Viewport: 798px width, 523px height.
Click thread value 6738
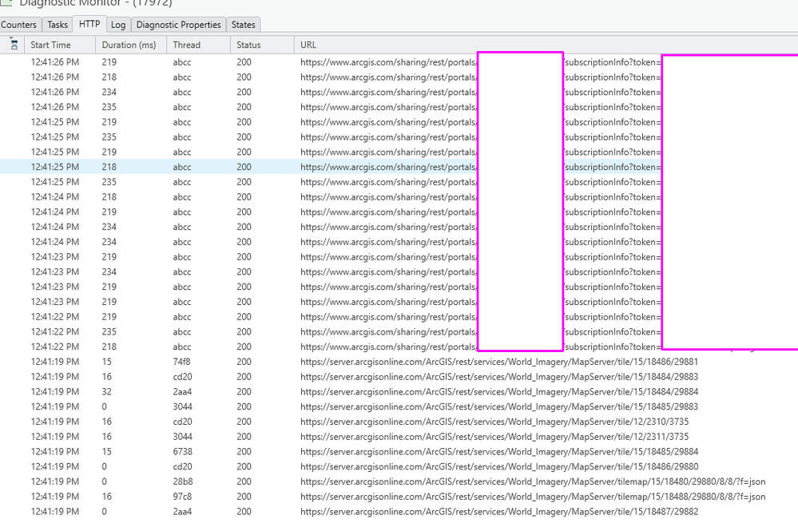pyautogui.click(x=182, y=452)
